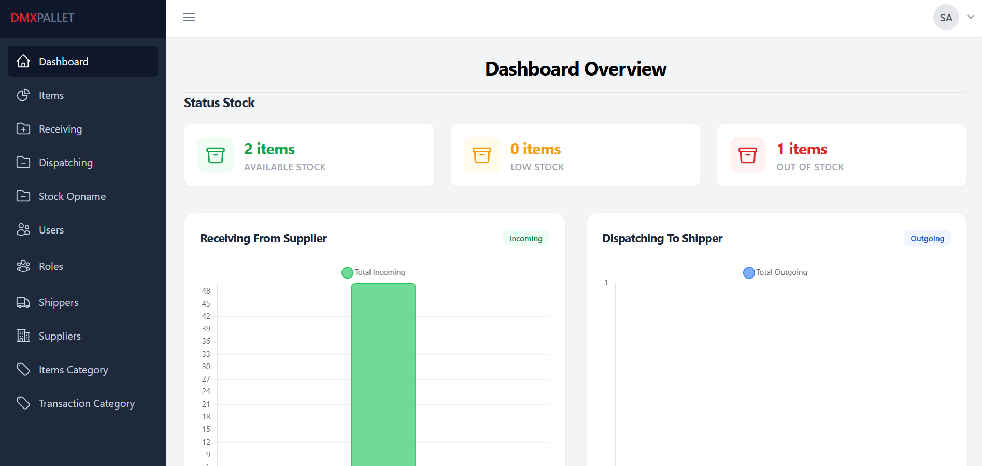This screenshot has width=982, height=466.
Task: Click the '1 items' out of stock text
Action: (x=802, y=149)
